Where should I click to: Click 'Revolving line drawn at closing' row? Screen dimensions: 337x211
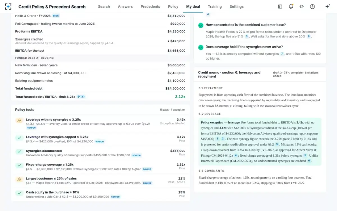[x=101, y=73]
